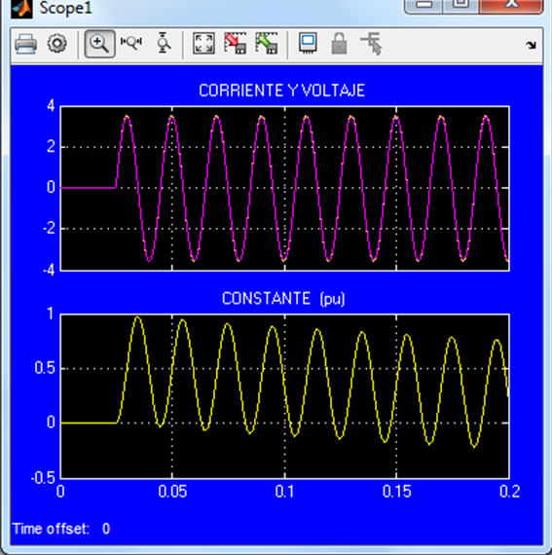Click inside the magenta waveform plot
The height and width of the screenshot is (555, 552).
tap(285, 188)
